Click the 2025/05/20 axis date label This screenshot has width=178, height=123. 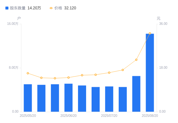pyautogui.click(x=28, y=116)
